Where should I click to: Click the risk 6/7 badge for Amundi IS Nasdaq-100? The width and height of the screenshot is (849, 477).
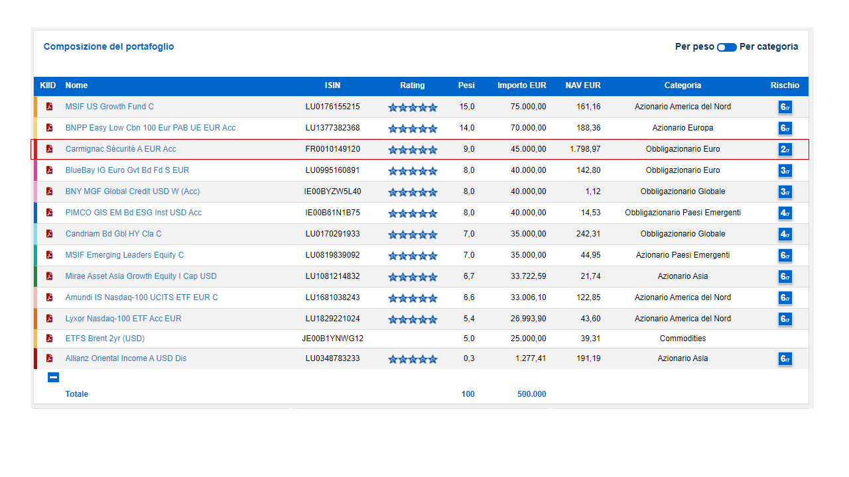pyautogui.click(x=785, y=298)
